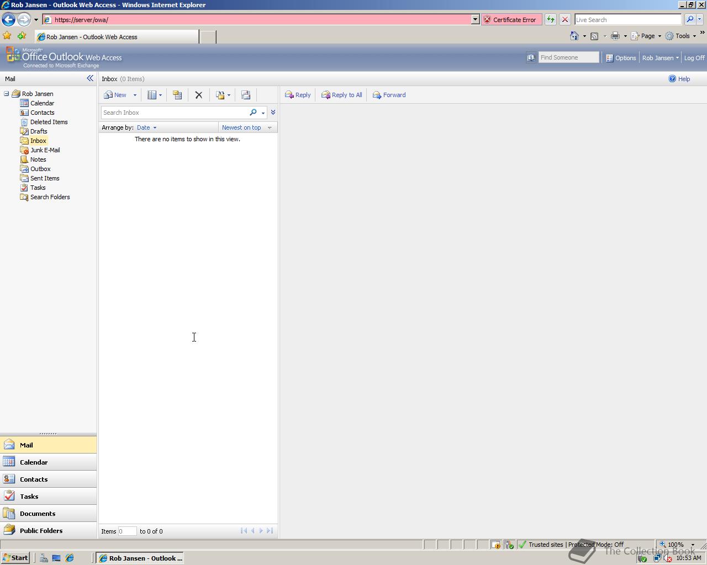Create a new message with New button
707x565 pixels.
click(115, 95)
